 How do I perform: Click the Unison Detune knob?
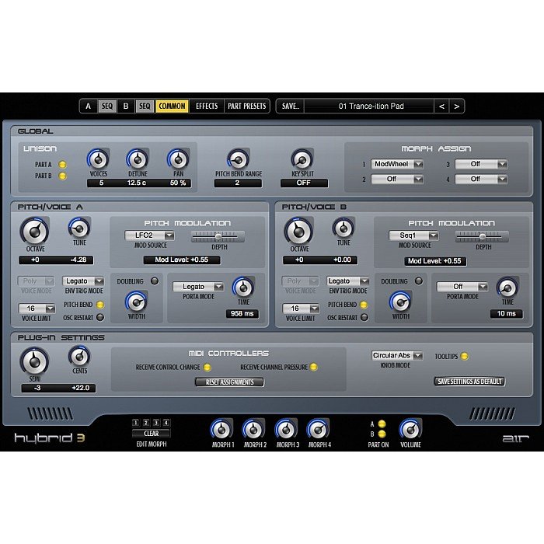pos(138,159)
